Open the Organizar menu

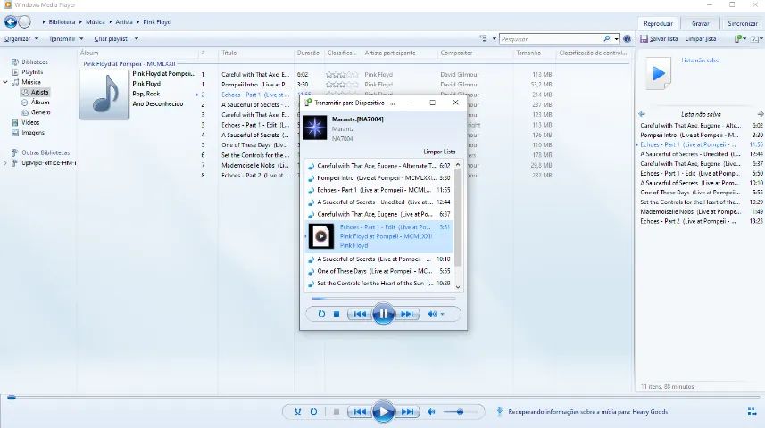pos(21,39)
